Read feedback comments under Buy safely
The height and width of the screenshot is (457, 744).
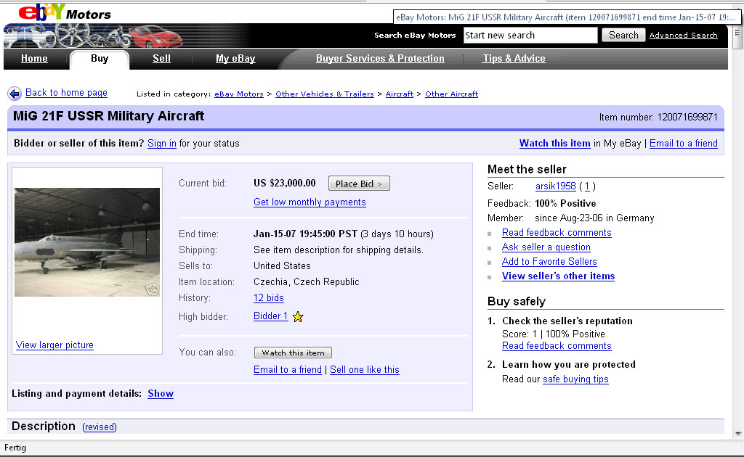pos(557,346)
